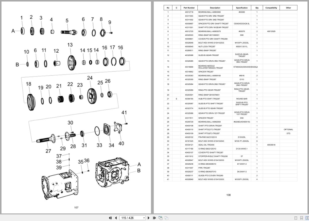Switch to facing pages layout

pos(307,218)
